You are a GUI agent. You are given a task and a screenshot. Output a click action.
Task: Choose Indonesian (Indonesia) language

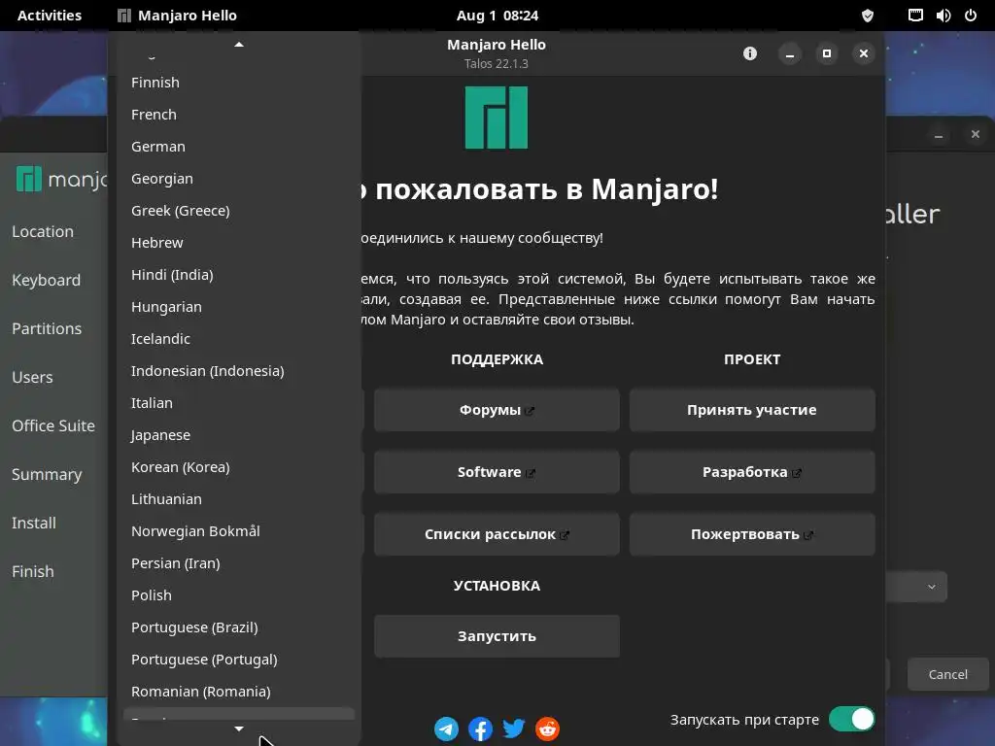tap(239, 370)
